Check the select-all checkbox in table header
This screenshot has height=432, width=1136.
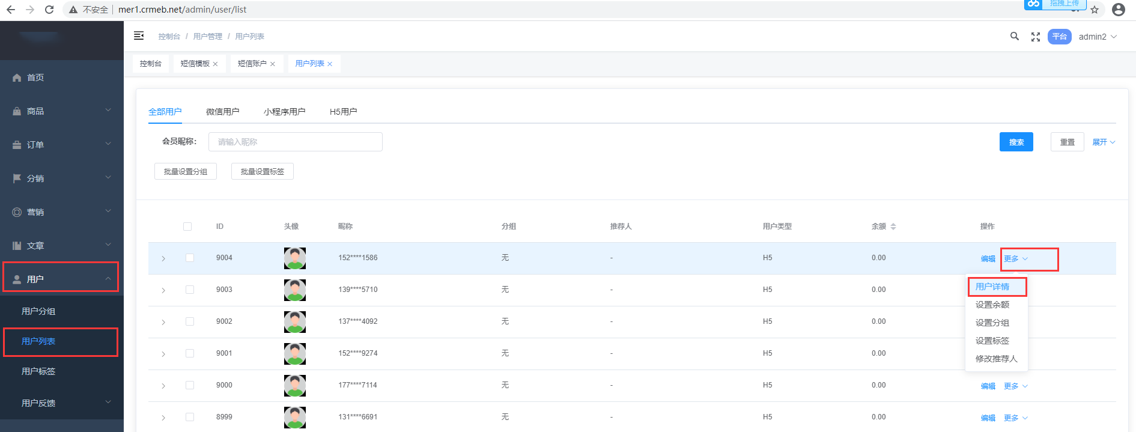[187, 227]
